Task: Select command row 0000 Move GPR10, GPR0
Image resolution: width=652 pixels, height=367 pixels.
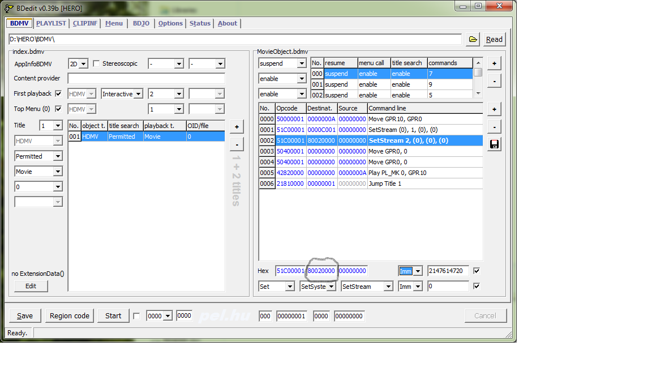Action: point(371,119)
